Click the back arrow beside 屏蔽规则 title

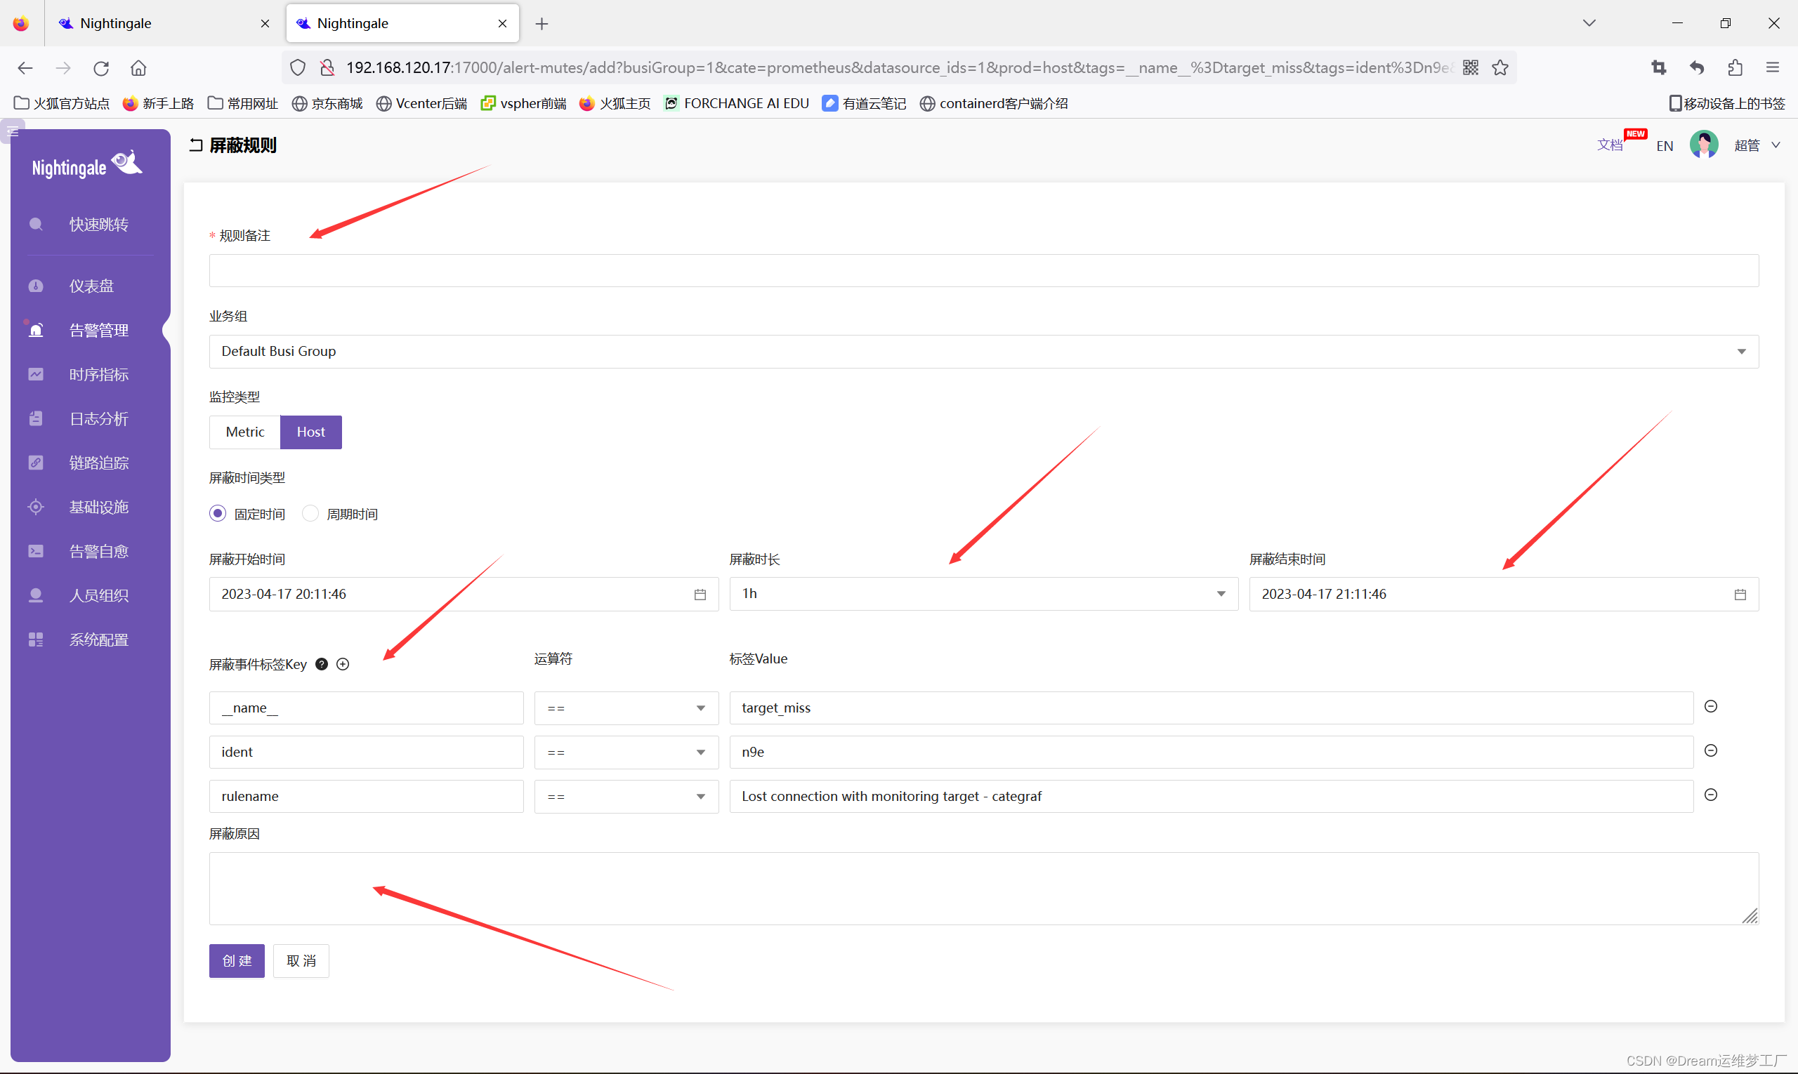coord(195,145)
